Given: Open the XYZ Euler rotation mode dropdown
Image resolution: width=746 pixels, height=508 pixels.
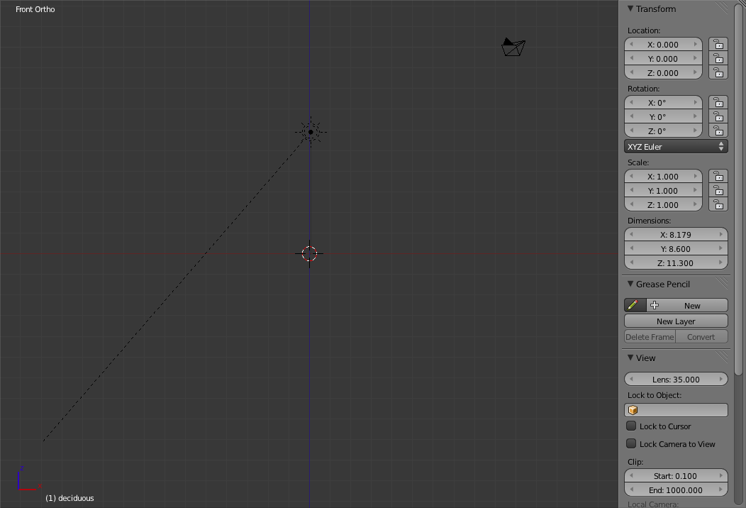Looking at the screenshot, I should tap(676, 147).
